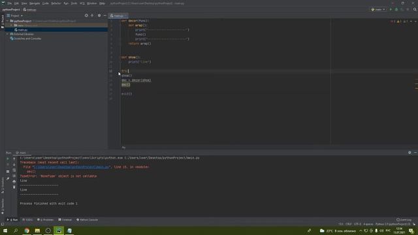Open Project panel settings gear
This screenshot has height=235, width=418.
point(99,16)
